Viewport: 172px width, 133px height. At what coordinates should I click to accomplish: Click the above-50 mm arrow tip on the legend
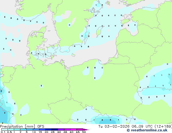[86, 129]
